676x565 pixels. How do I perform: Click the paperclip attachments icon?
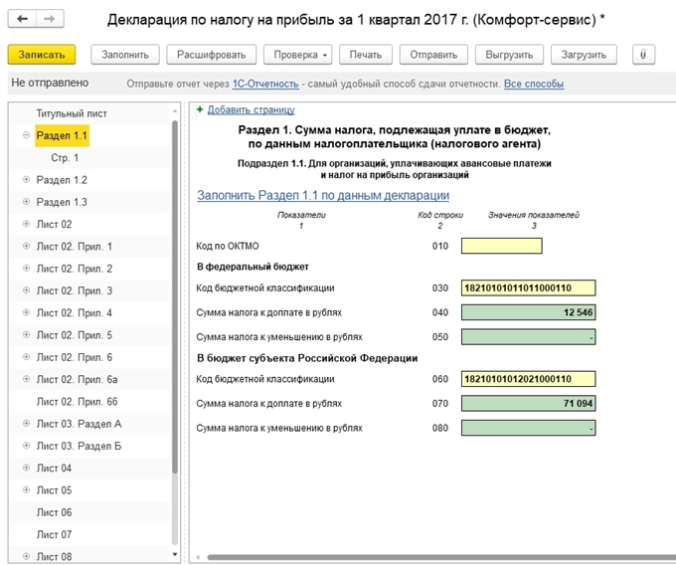(643, 55)
